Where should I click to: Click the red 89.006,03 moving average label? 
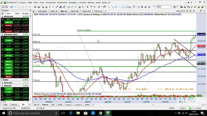click(201, 46)
